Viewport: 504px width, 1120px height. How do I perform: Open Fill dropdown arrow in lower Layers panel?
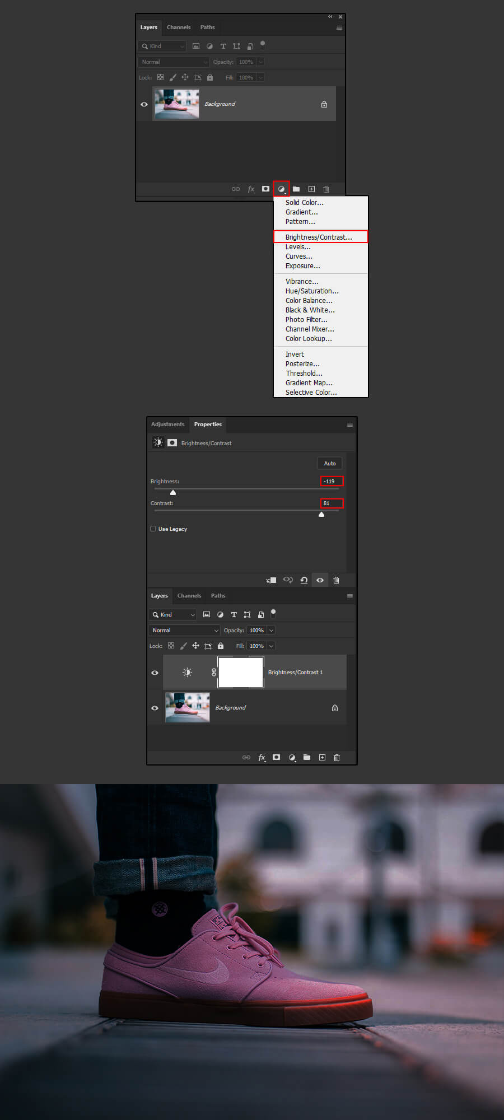point(271,646)
